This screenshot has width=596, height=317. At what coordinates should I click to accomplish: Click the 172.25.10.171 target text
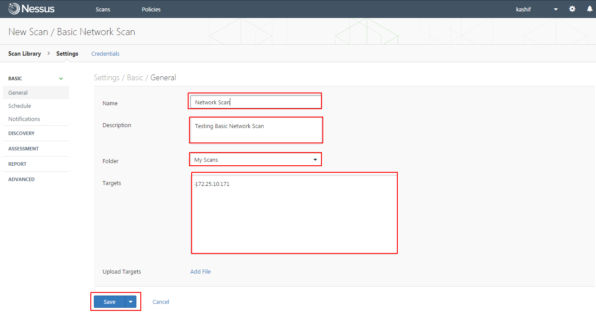coord(212,184)
